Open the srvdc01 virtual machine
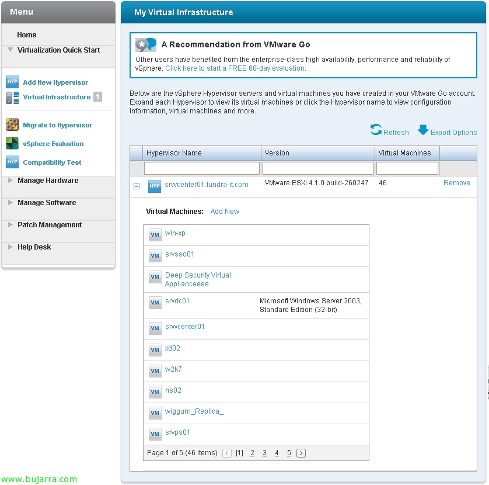489x485 pixels. 177,301
